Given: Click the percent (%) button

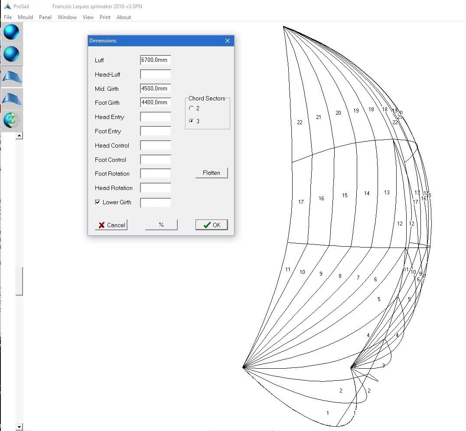Looking at the screenshot, I should (161, 225).
